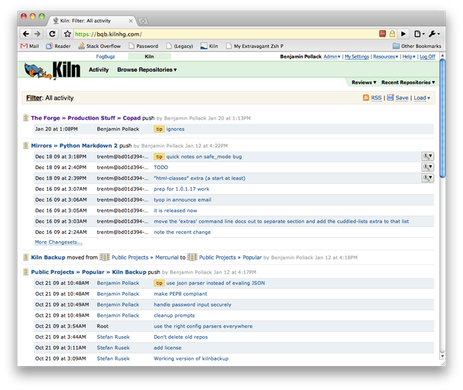Close the Kiln Filter All activity tab
This screenshot has width=463, height=390.
tap(130, 21)
